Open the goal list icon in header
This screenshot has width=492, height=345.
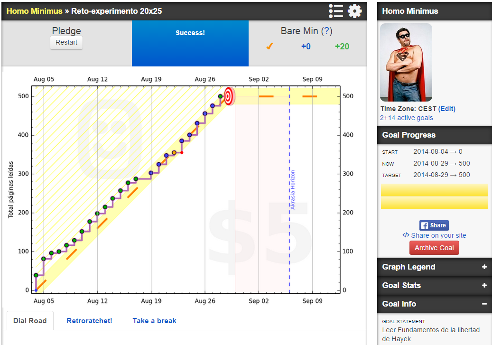(335, 11)
